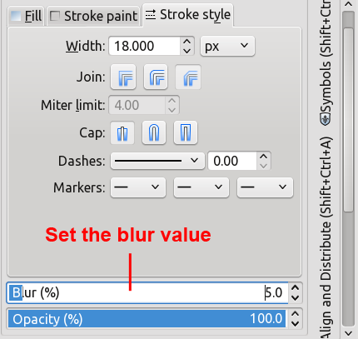
Task: Choose the round cap icon
Action: (154, 132)
